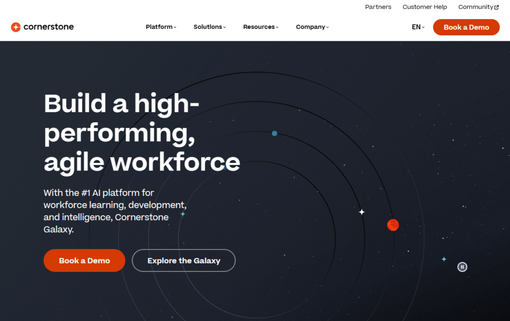Visit the Community external link

point(479,7)
